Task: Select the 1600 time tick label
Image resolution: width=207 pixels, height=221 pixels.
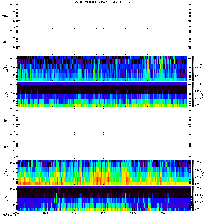Action: point(133,214)
